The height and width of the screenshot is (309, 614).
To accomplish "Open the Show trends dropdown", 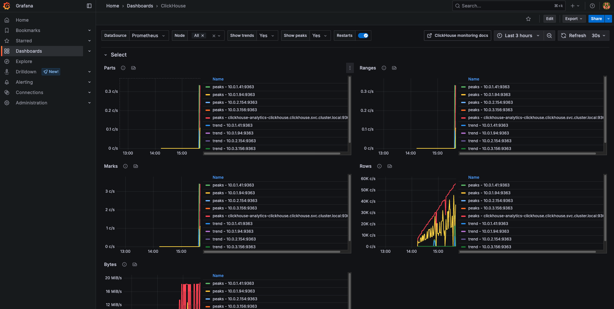I will coord(267,36).
